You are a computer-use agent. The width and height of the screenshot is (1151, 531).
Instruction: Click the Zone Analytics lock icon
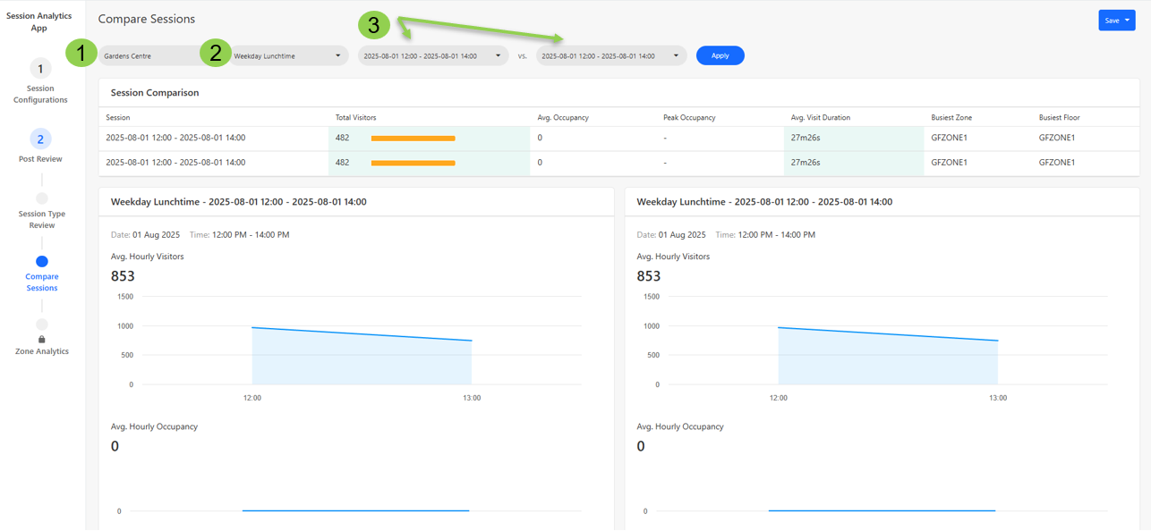[x=42, y=340]
